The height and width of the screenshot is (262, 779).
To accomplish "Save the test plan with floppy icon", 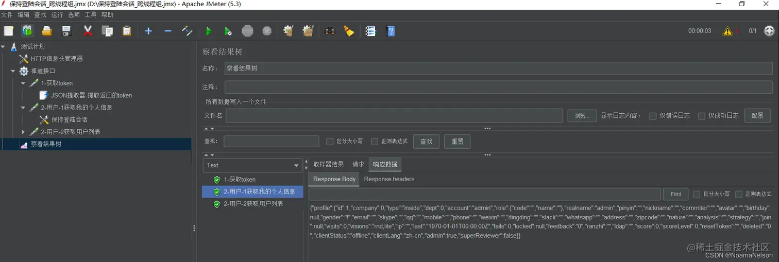I will pos(66,31).
